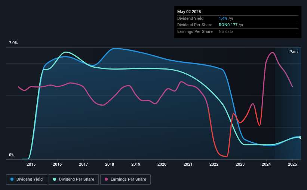Viewport: 307px width, 190px height.
Task: Click the Earnings Per Share peak near 2024
Action: click(x=272, y=52)
